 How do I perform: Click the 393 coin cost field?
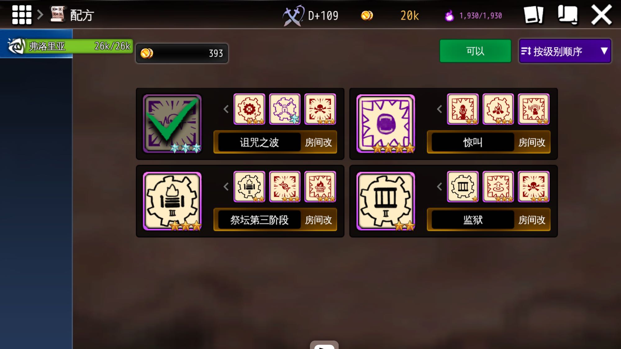(x=182, y=53)
